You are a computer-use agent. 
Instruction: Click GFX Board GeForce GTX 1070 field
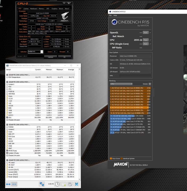point(135,72)
